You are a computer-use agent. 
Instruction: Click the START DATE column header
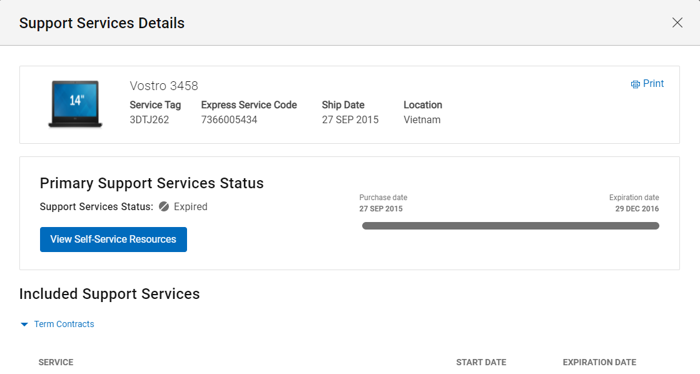[481, 362]
